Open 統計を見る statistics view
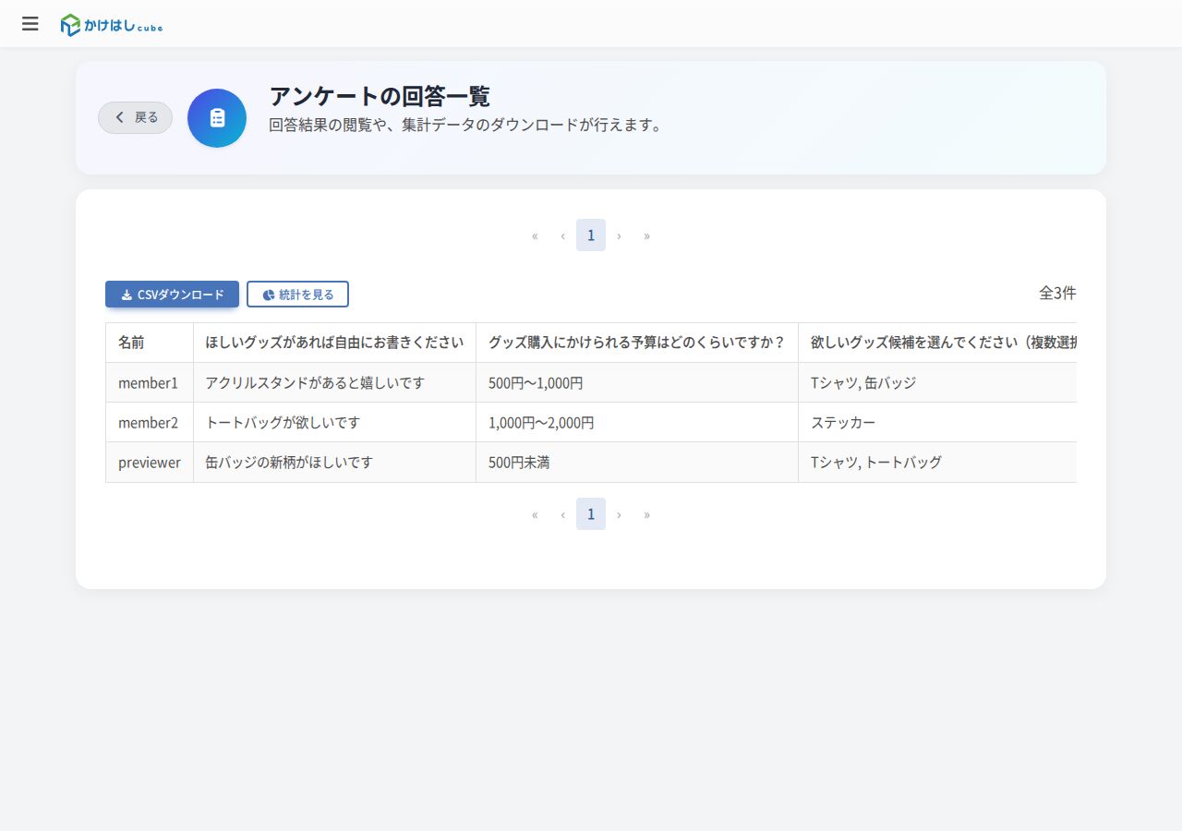1182x831 pixels. tap(297, 295)
